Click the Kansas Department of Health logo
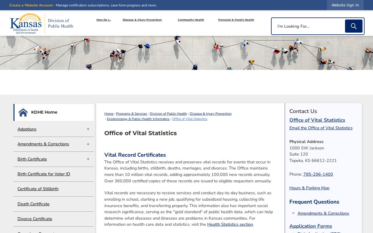This screenshot has height=233, width=373. 41,24
